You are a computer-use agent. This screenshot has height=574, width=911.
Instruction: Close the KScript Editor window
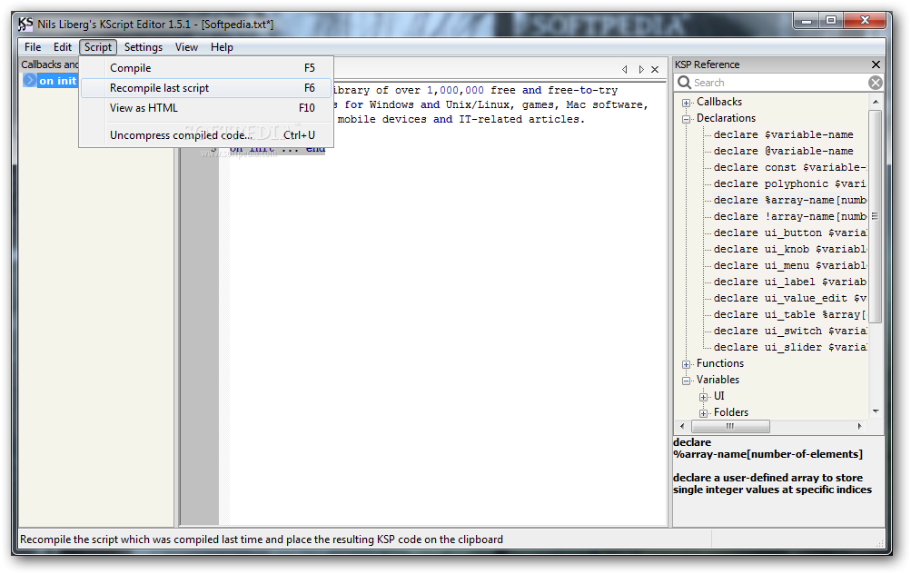[x=865, y=21]
